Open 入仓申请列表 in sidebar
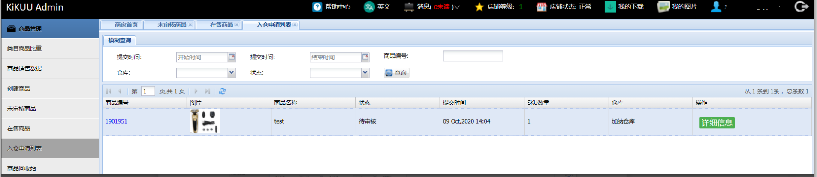The image size is (817, 177). [x=50, y=148]
